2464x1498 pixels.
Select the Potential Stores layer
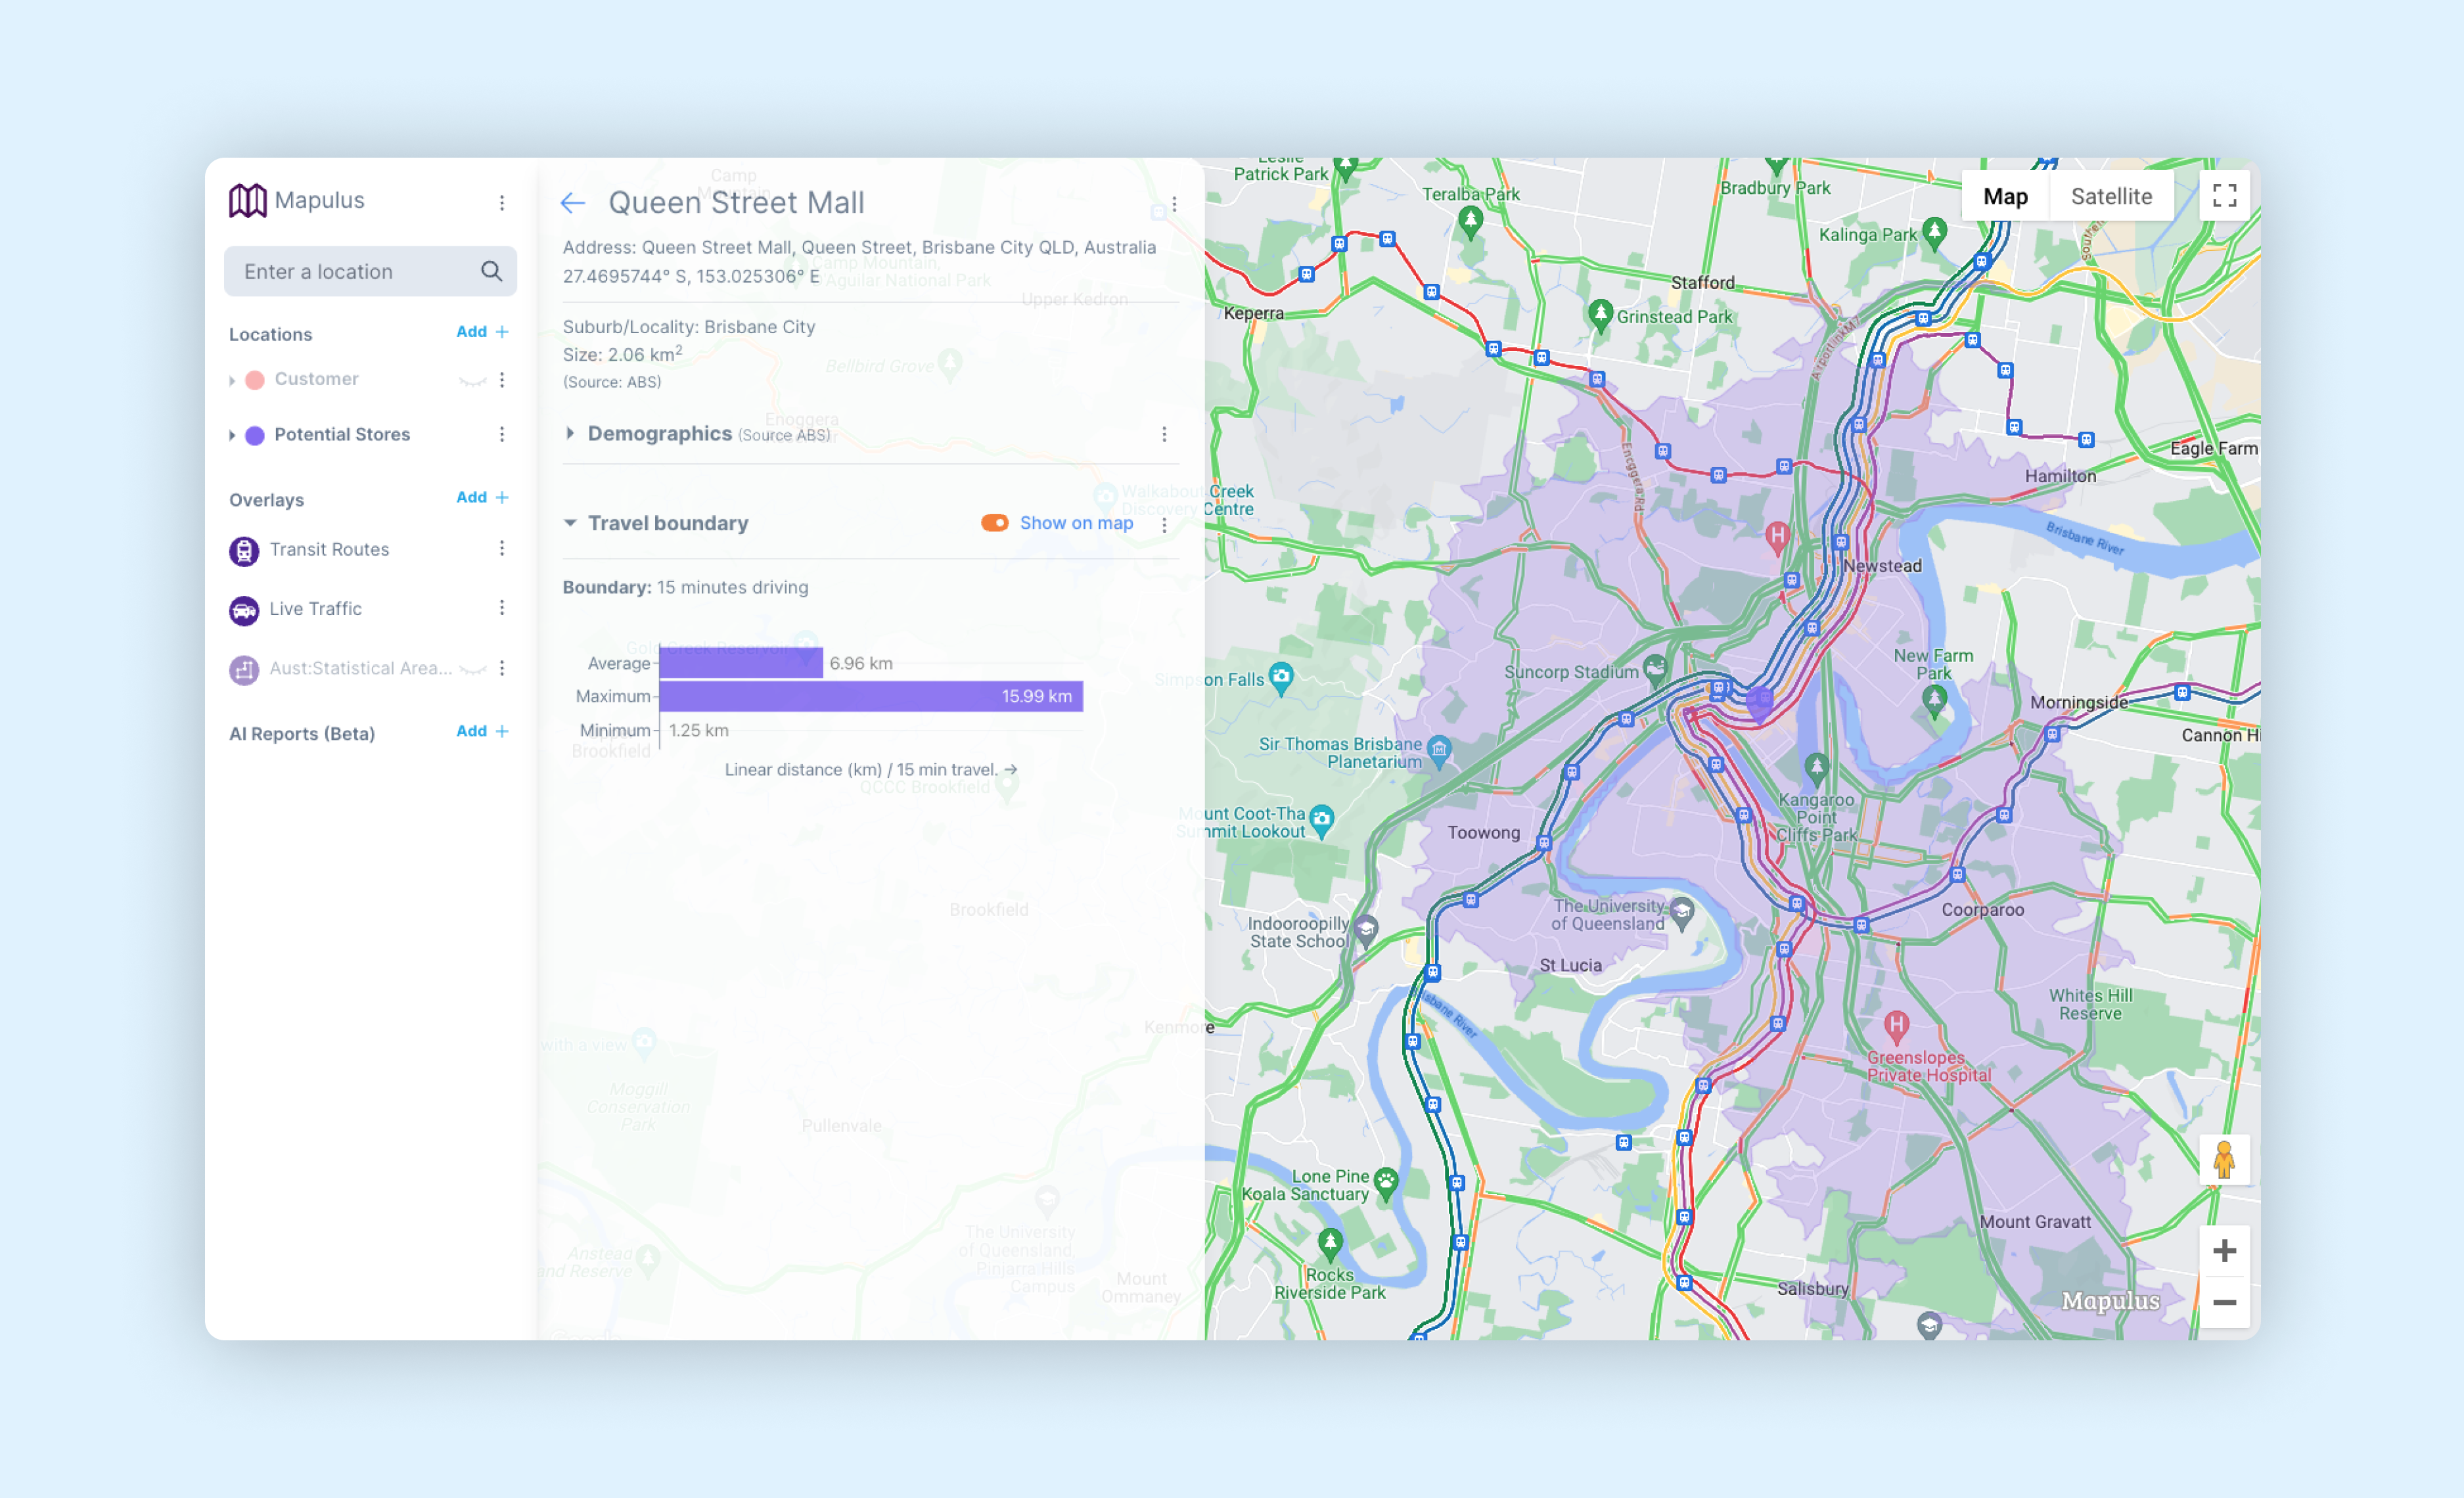342,435
